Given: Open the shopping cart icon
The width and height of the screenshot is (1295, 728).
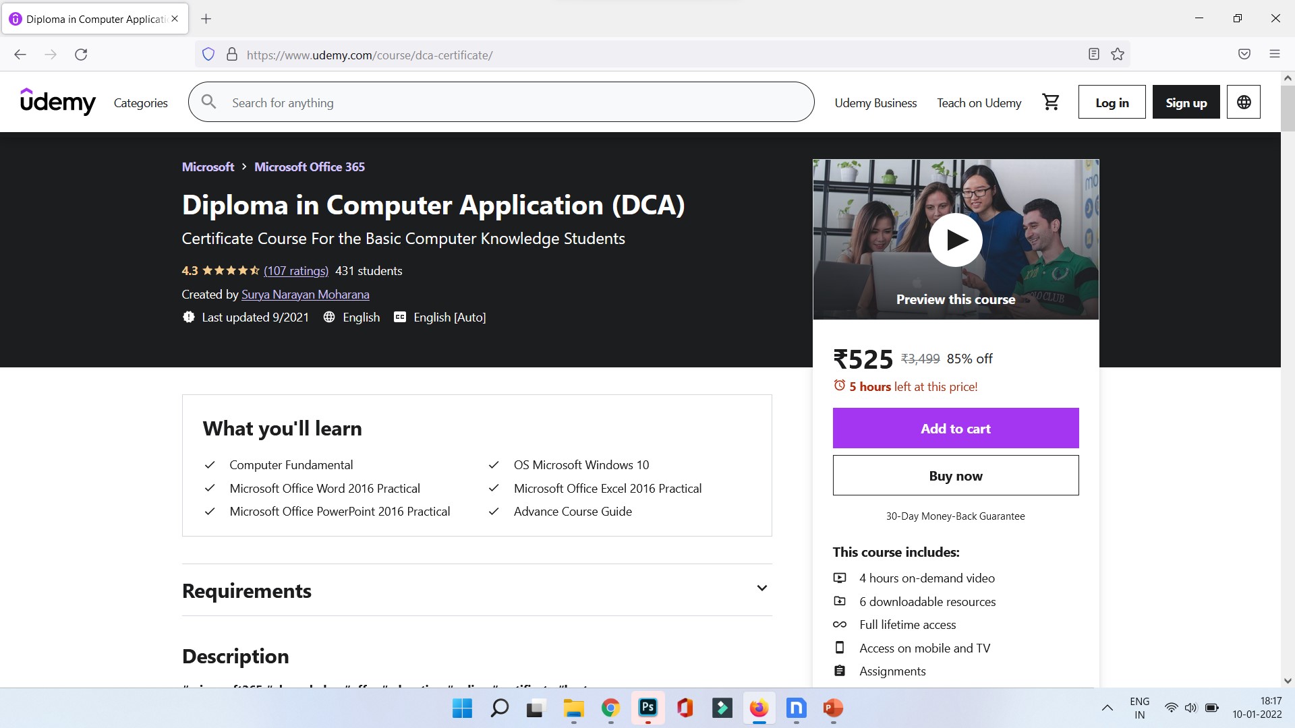Looking at the screenshot, I should [x=1051, y=102].
